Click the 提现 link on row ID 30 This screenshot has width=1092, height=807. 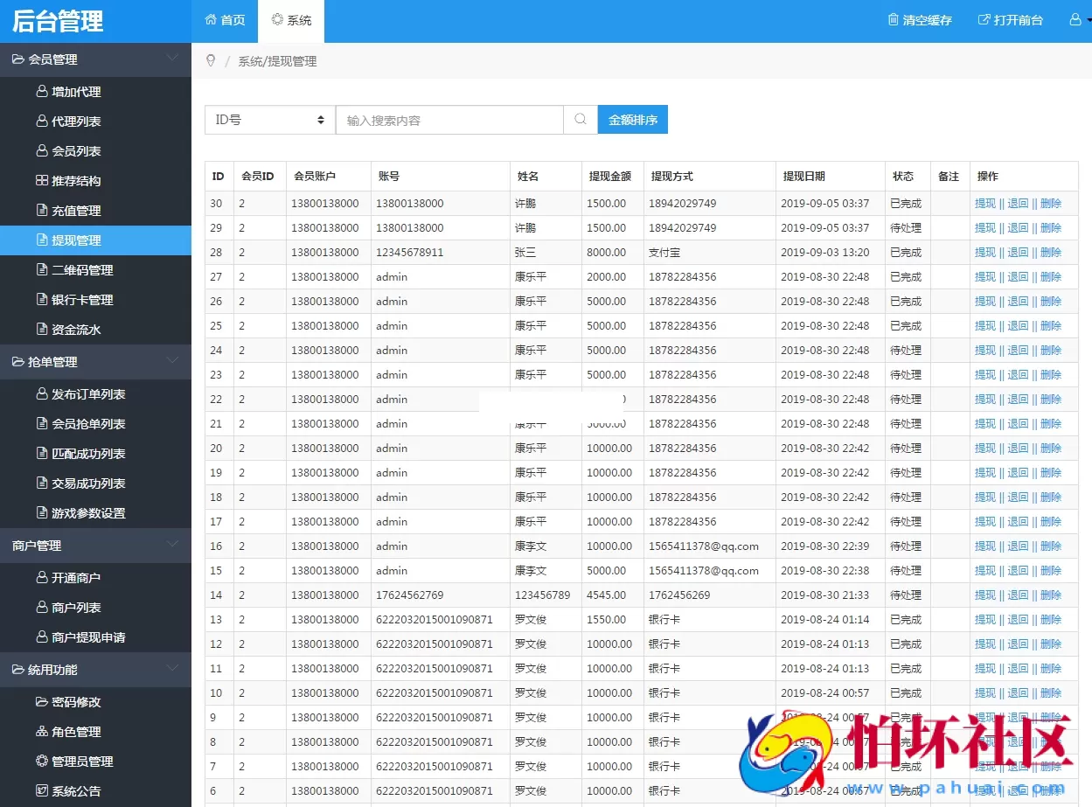click(984, 203)
